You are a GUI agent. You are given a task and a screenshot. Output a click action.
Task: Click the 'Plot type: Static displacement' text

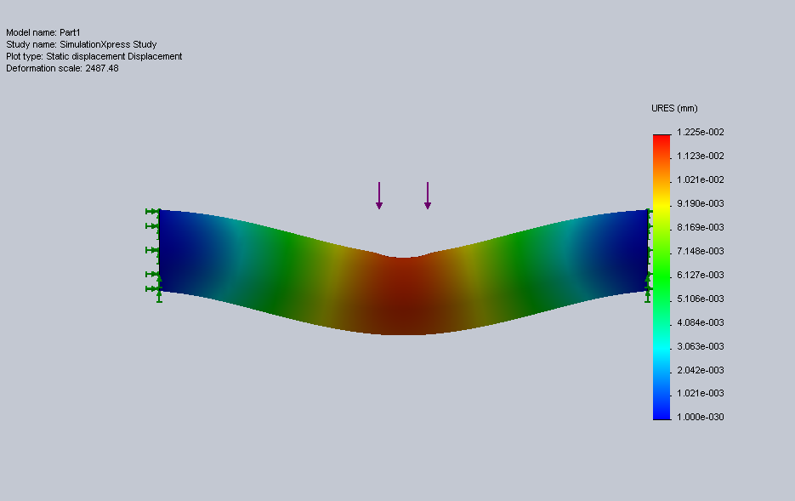point(94,56)
